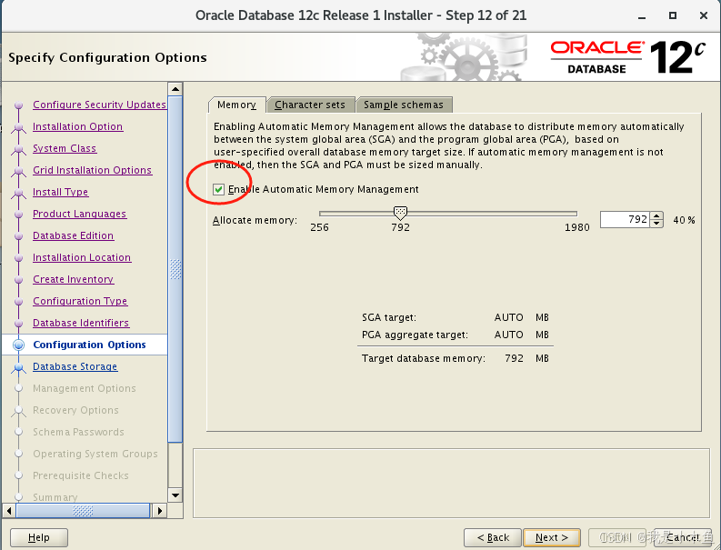Go to Installation Option step
Screen dimensions: 721x550
tap(77, 126)
